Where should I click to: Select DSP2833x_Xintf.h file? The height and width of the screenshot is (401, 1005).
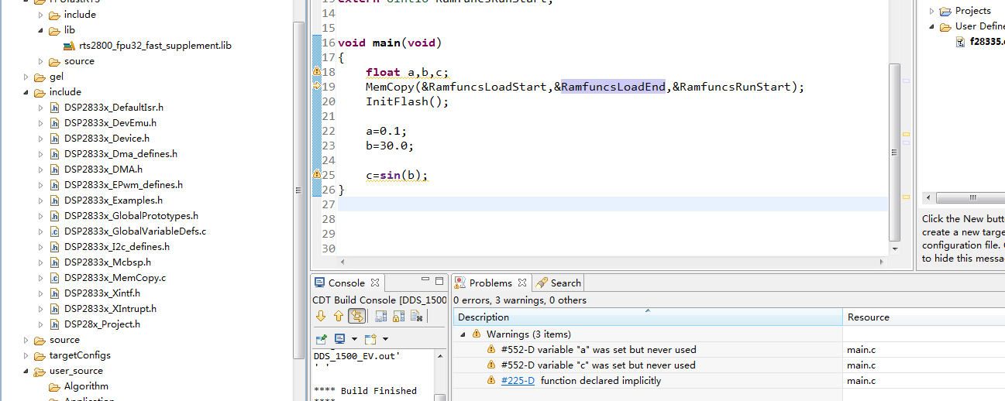coord(102,293)
